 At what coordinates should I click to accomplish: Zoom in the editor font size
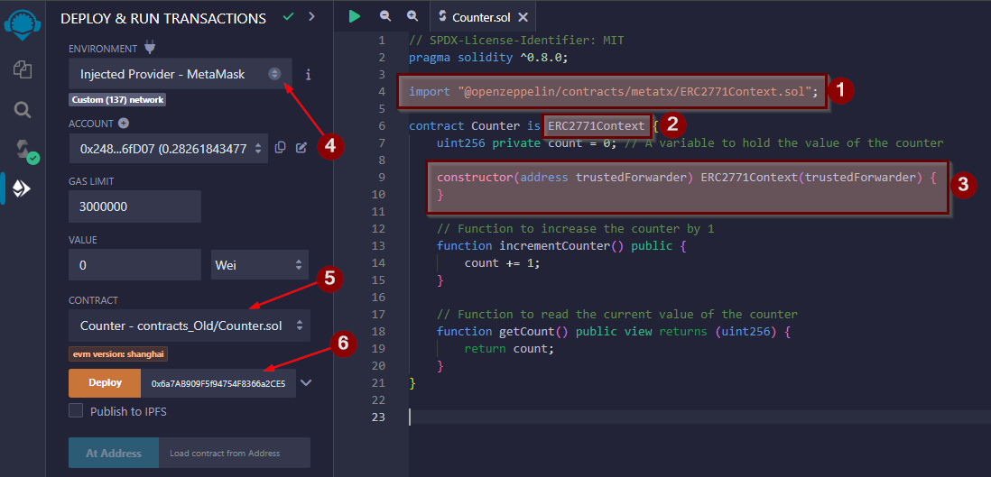click(x=412, y=16)
